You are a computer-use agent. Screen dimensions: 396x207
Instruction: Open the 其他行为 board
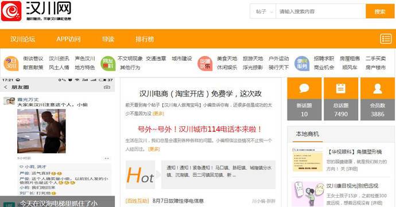[x=130, y=68]
